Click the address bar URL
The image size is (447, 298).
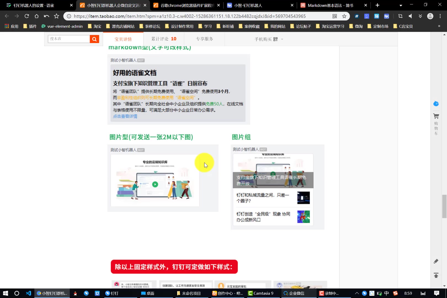[190, 16]
